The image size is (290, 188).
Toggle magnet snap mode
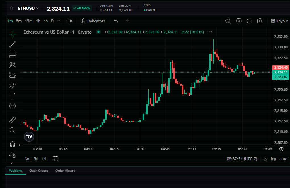tap(13, 144)
